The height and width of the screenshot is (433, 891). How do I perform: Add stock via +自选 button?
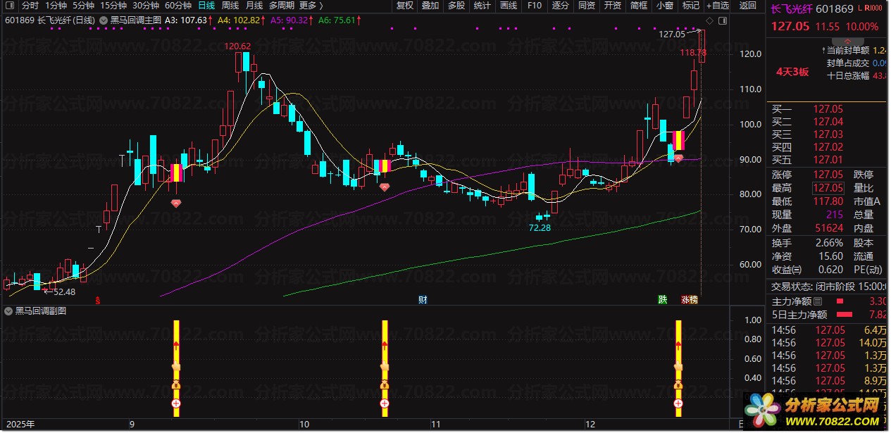click(716, 6)
